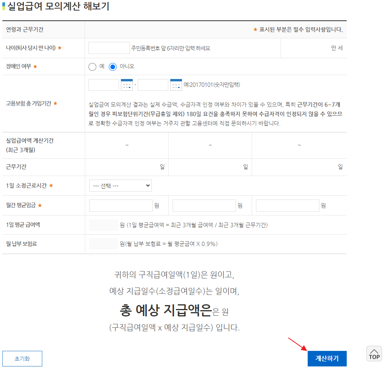Click the last 실업급여액 계산기간 cell
The image size is (391, 370).
tap(299, 145)
